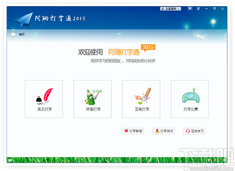Click the orange 2015 speech bubble badge
This screenshot has width=235, height=171.
coord(148,48)
